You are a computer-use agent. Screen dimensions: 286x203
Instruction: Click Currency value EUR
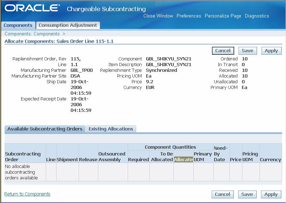coord(150,87)
